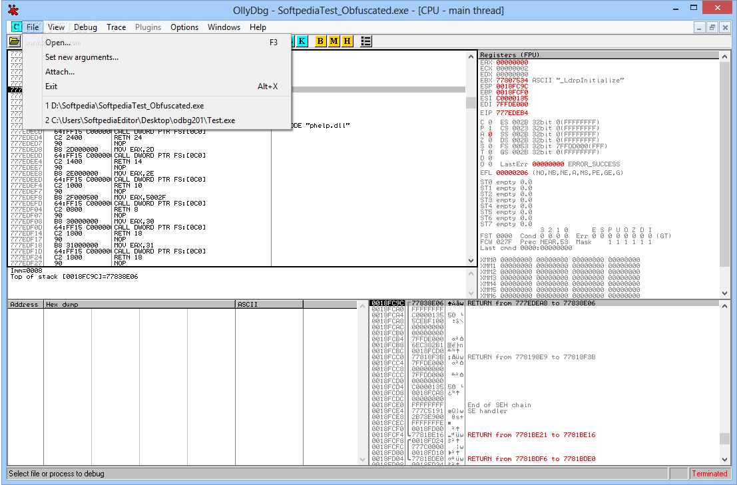Click the Terminated status indicator
This screenshot has height=485, width=737.
709,473
